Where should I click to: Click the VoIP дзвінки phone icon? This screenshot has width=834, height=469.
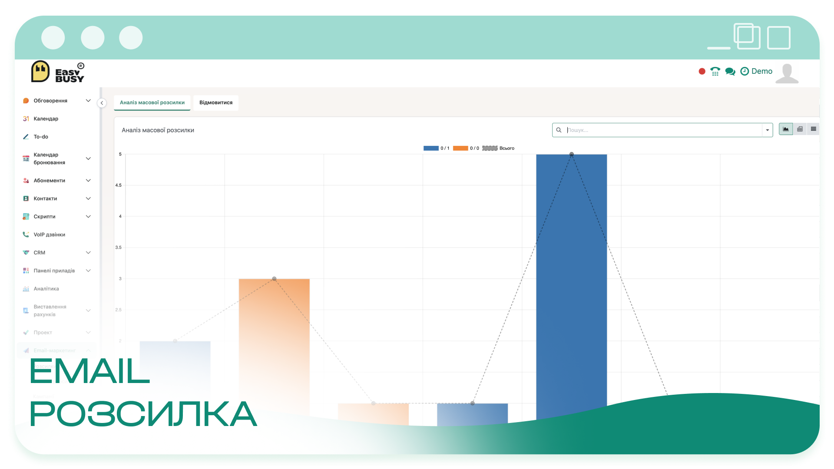tap(26, 234)
